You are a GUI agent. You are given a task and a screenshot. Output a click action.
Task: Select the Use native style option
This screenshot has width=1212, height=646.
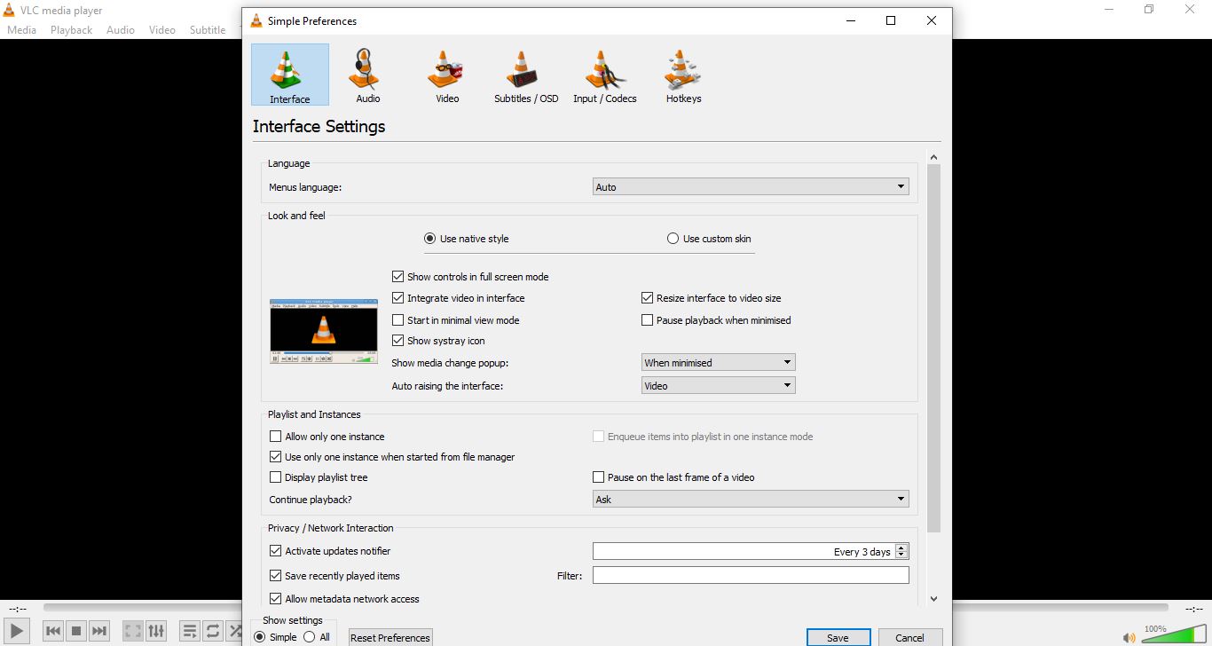[467, 239]
